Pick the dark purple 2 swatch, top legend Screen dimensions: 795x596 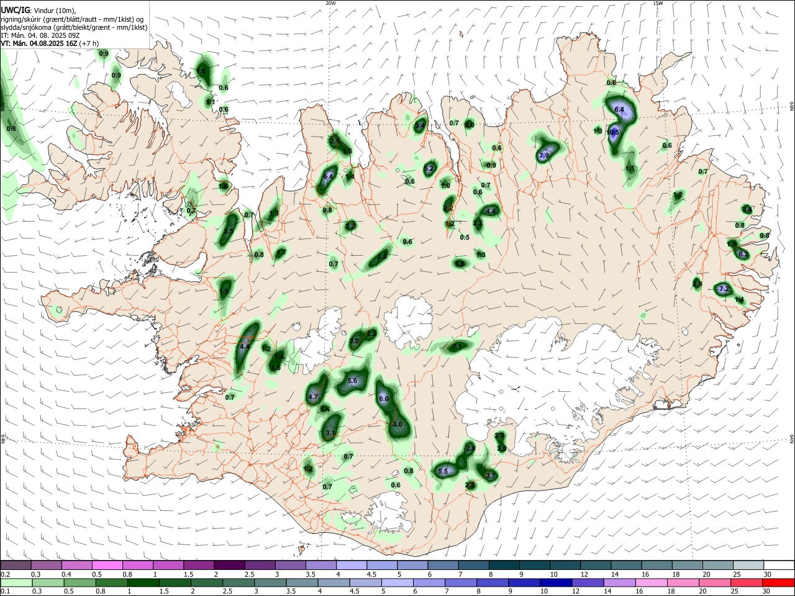point(229,565)
